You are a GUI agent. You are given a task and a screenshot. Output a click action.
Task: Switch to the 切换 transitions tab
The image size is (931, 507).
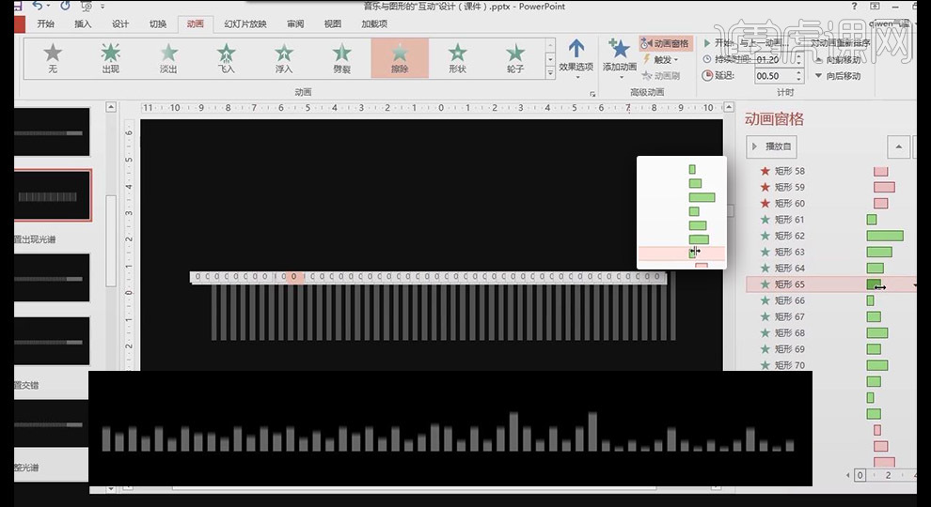click(x=158, y=23)
